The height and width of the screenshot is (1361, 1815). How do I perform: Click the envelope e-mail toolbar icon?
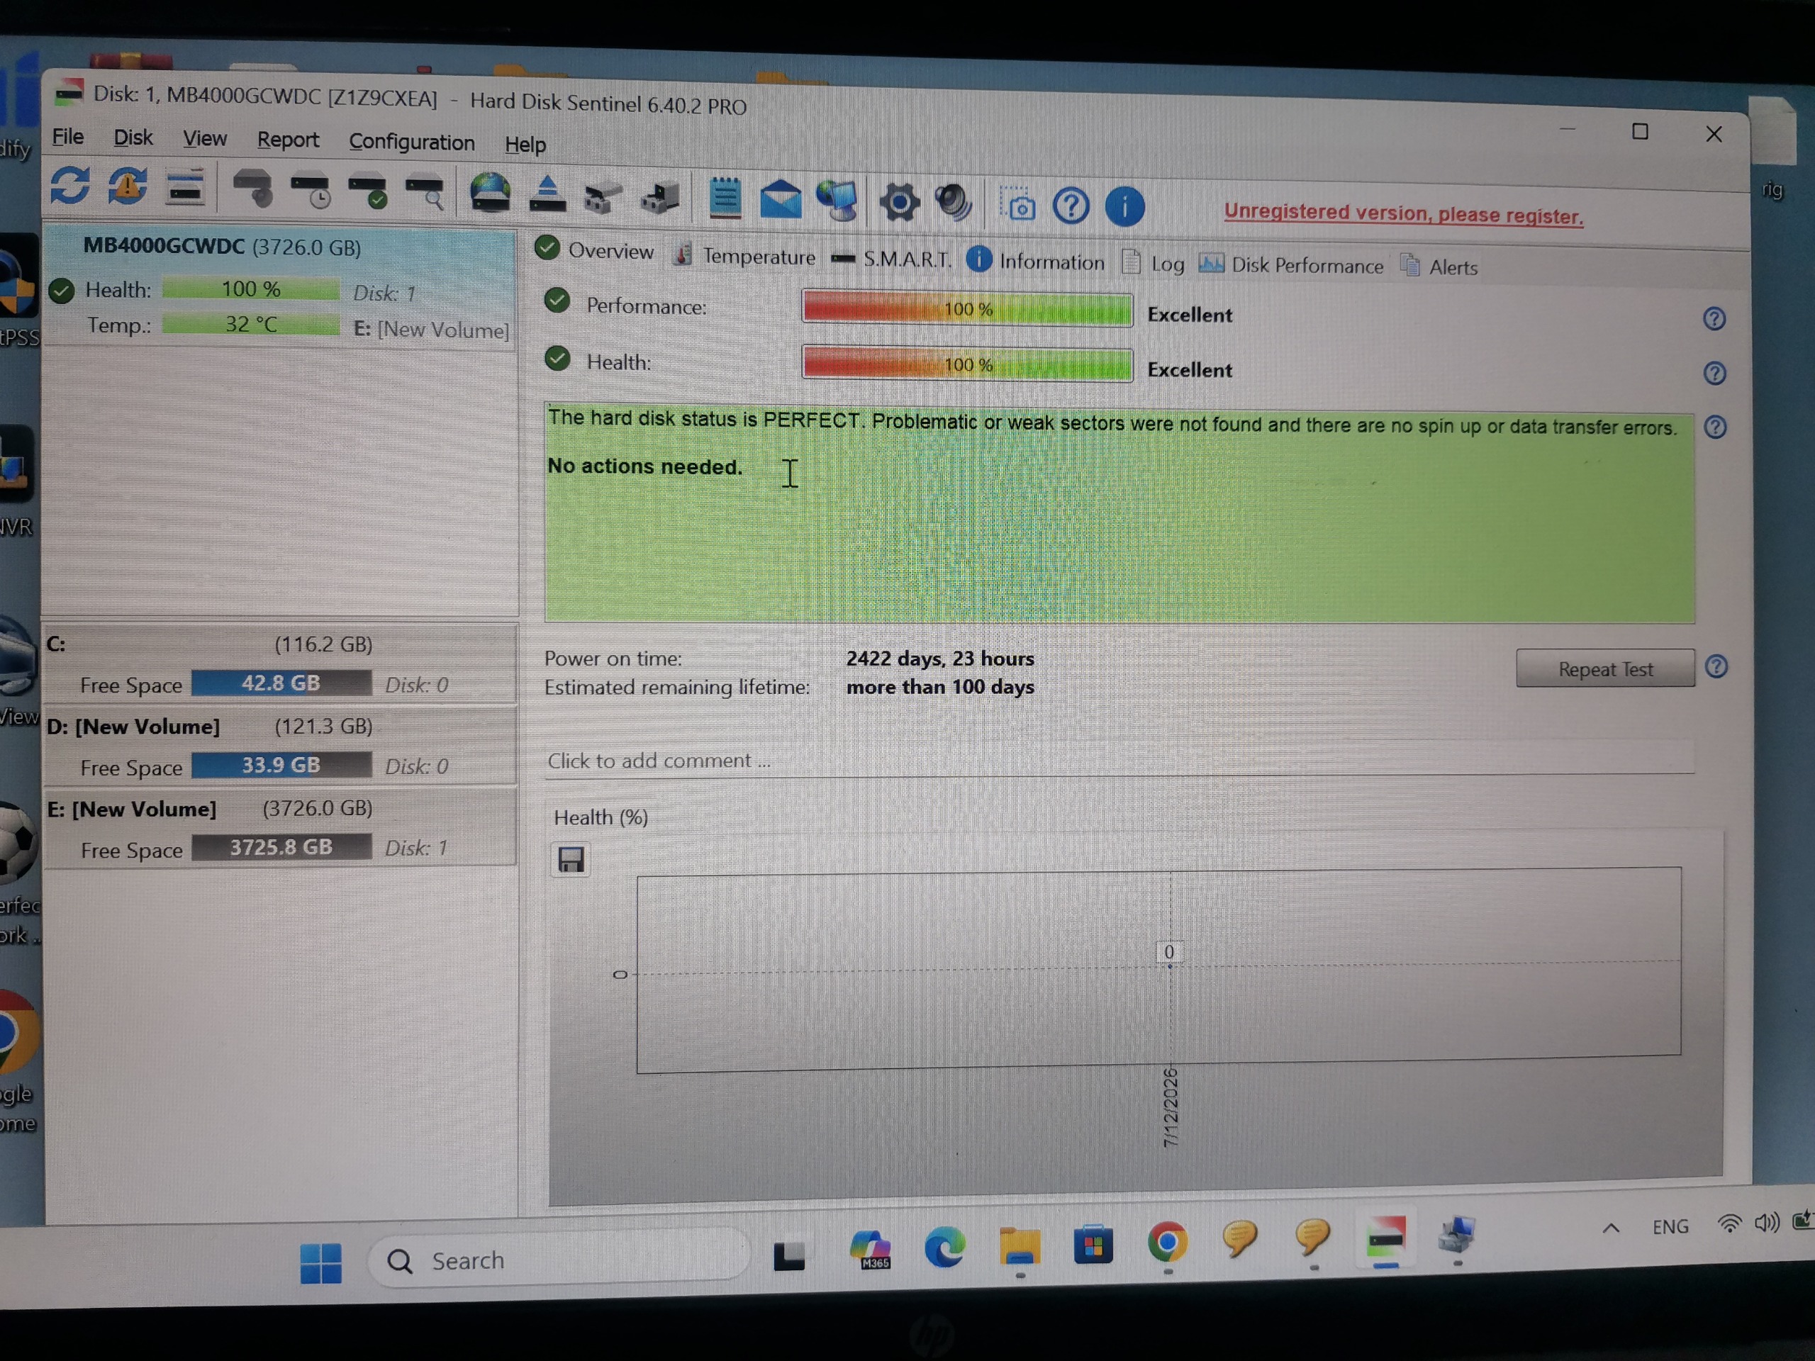781,199
